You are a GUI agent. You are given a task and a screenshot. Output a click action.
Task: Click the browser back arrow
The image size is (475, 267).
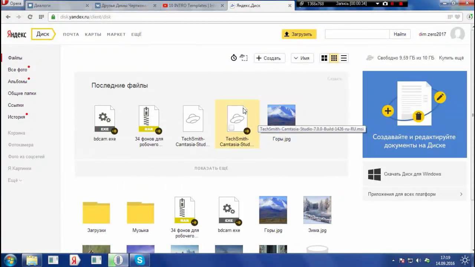pyautogui.click(x=8, y=17)
